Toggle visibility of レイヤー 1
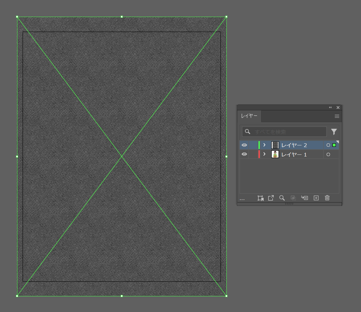 pyautogui.click(x=244, y=154)
